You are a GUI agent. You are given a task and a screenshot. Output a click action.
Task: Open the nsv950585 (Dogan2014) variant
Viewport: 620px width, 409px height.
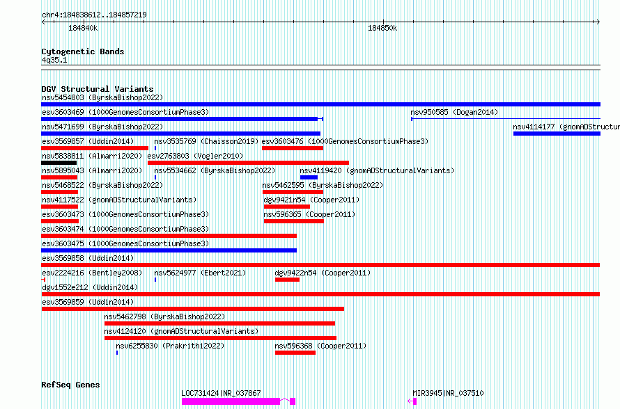click(x=454, y=112)
